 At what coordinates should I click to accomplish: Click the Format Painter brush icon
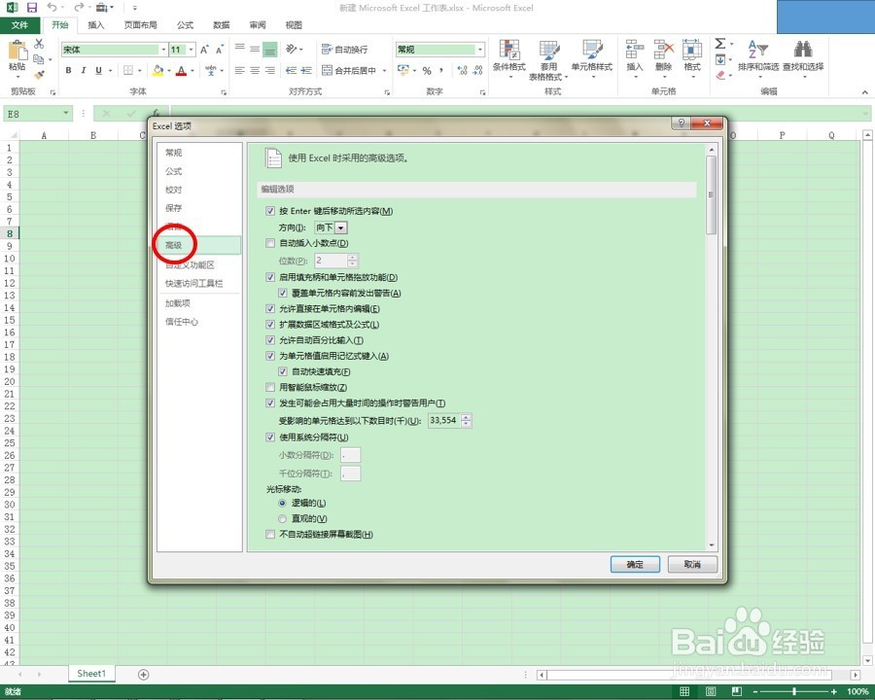click(39, 75)
